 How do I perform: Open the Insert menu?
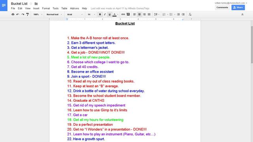36,8
